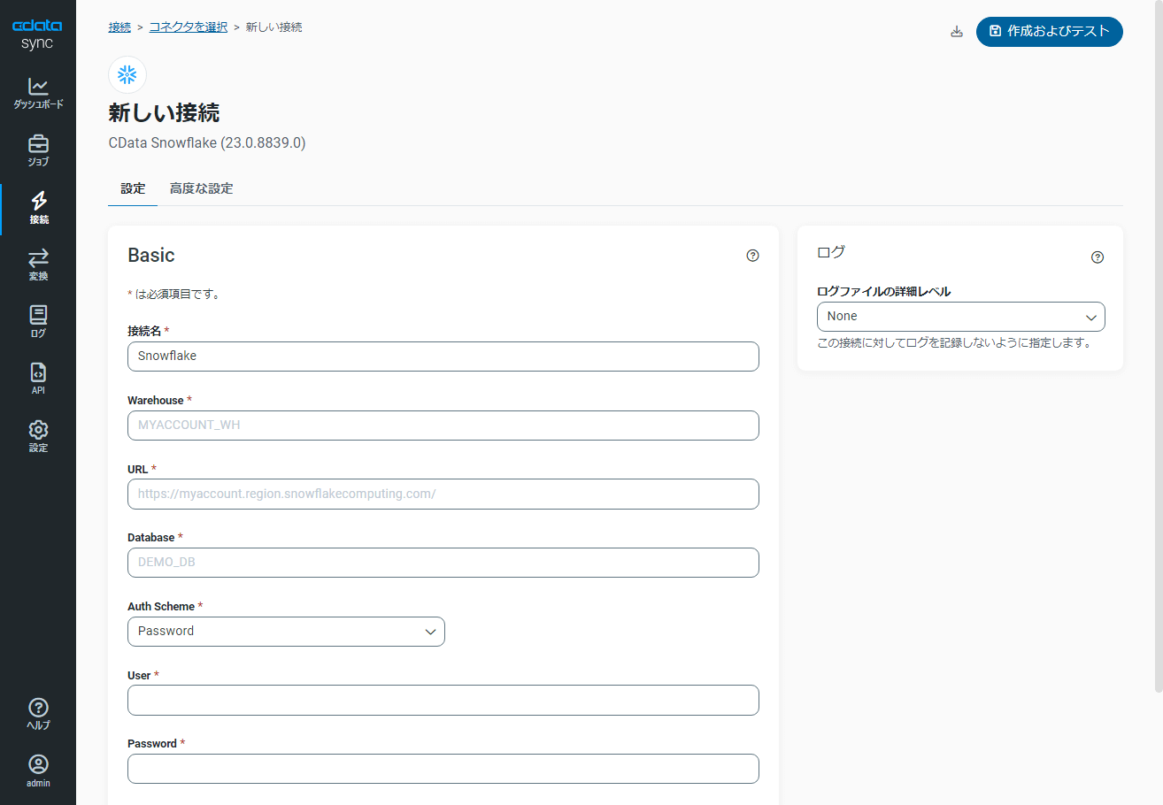1163x805 pixels.
Task: Click the URL input field
Action: (443, 494)
